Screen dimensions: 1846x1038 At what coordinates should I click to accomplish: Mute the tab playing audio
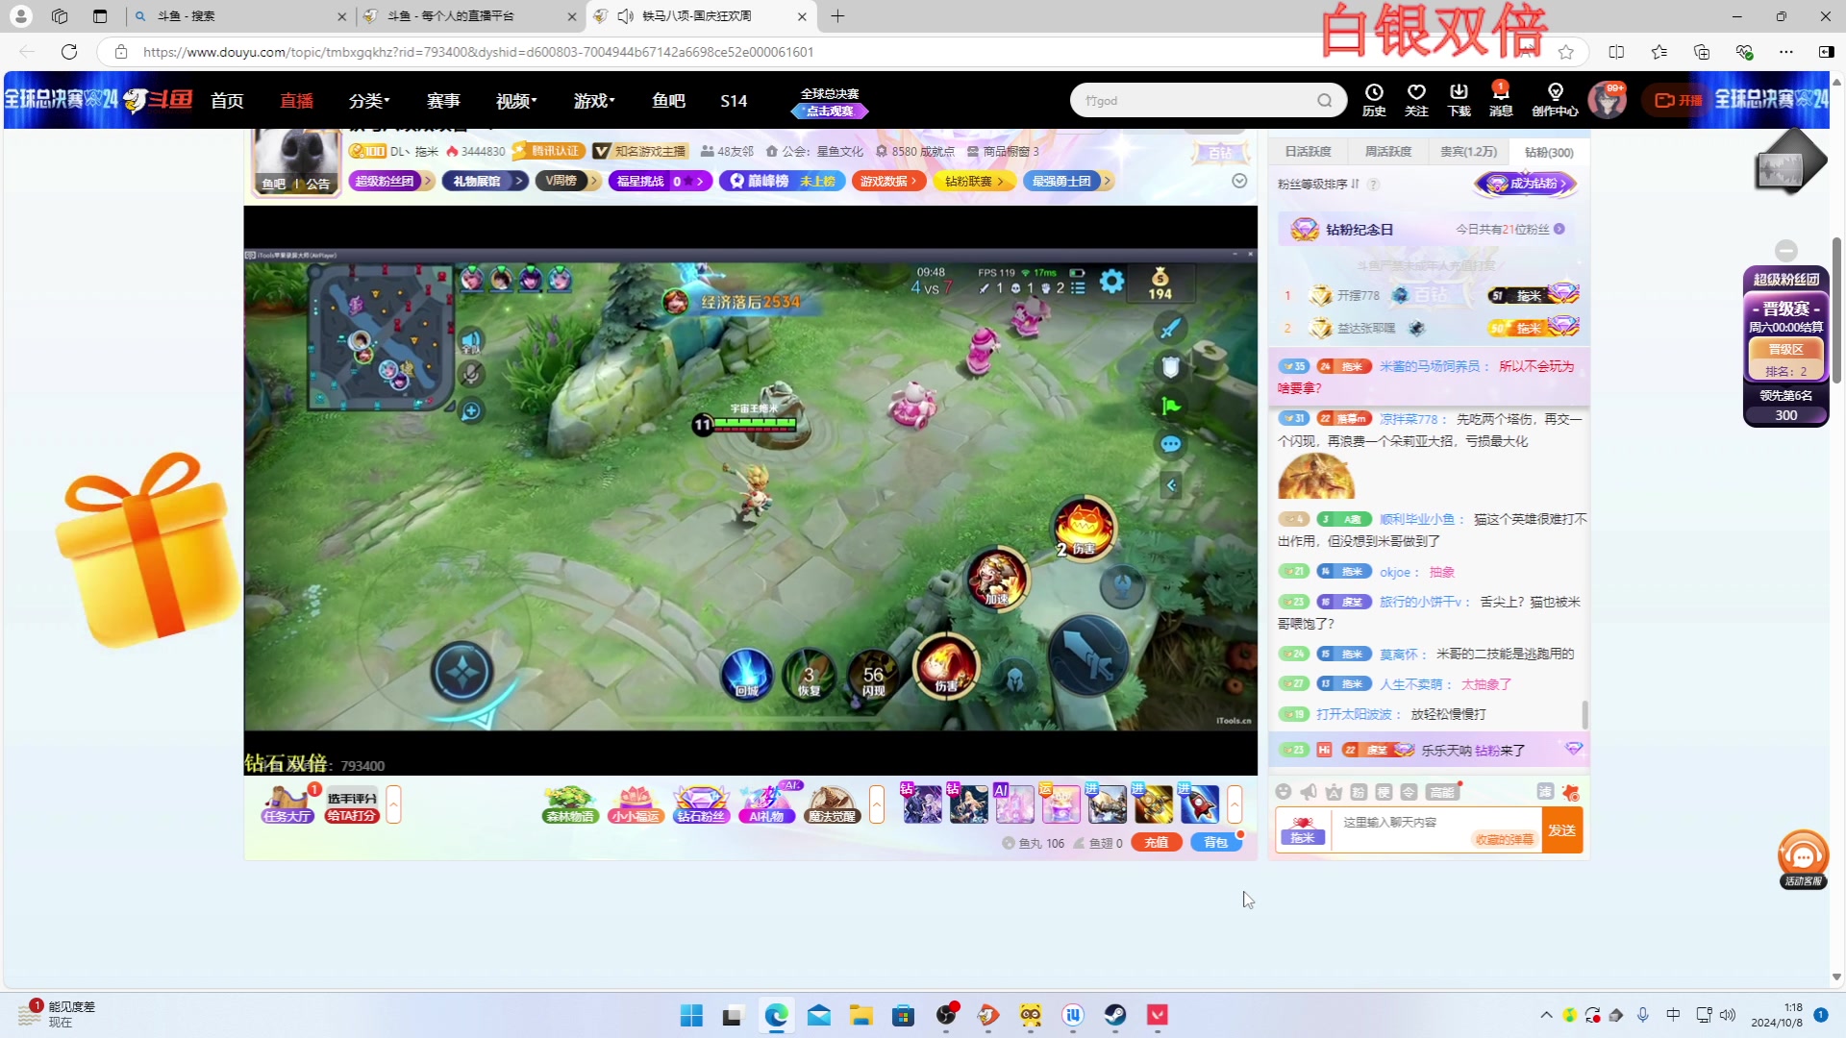[625, 16]
